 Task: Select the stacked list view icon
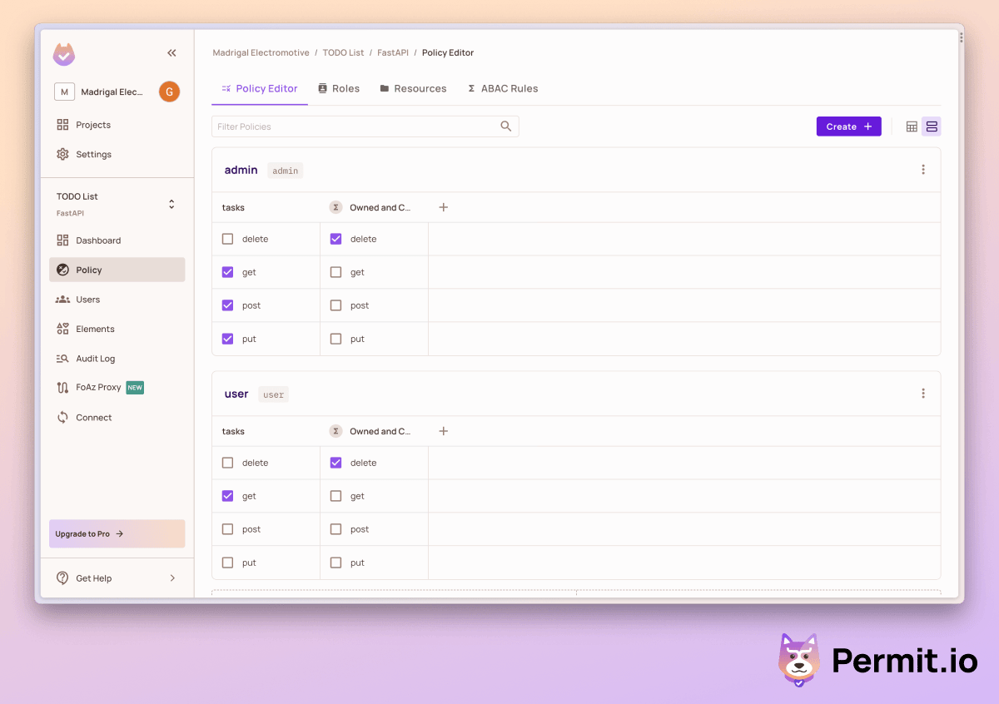932,126
